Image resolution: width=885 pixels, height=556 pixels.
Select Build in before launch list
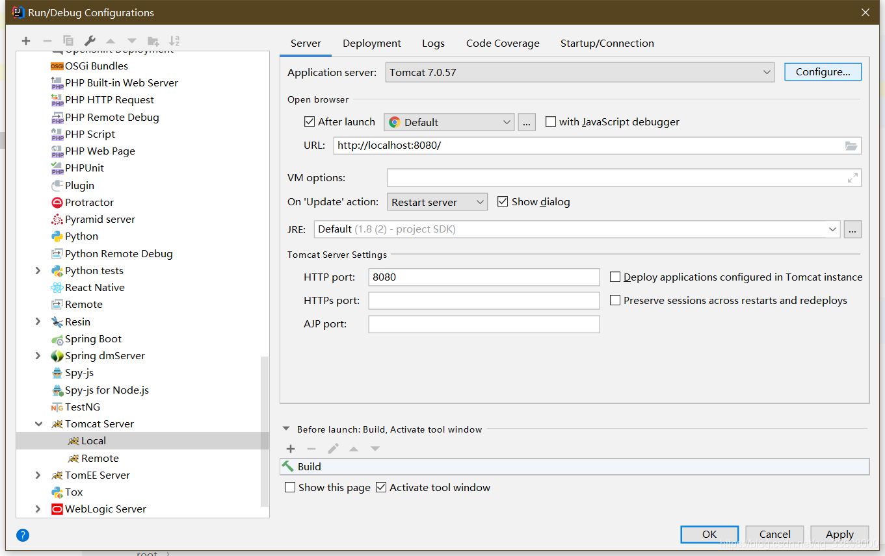[x=575, y=466]
